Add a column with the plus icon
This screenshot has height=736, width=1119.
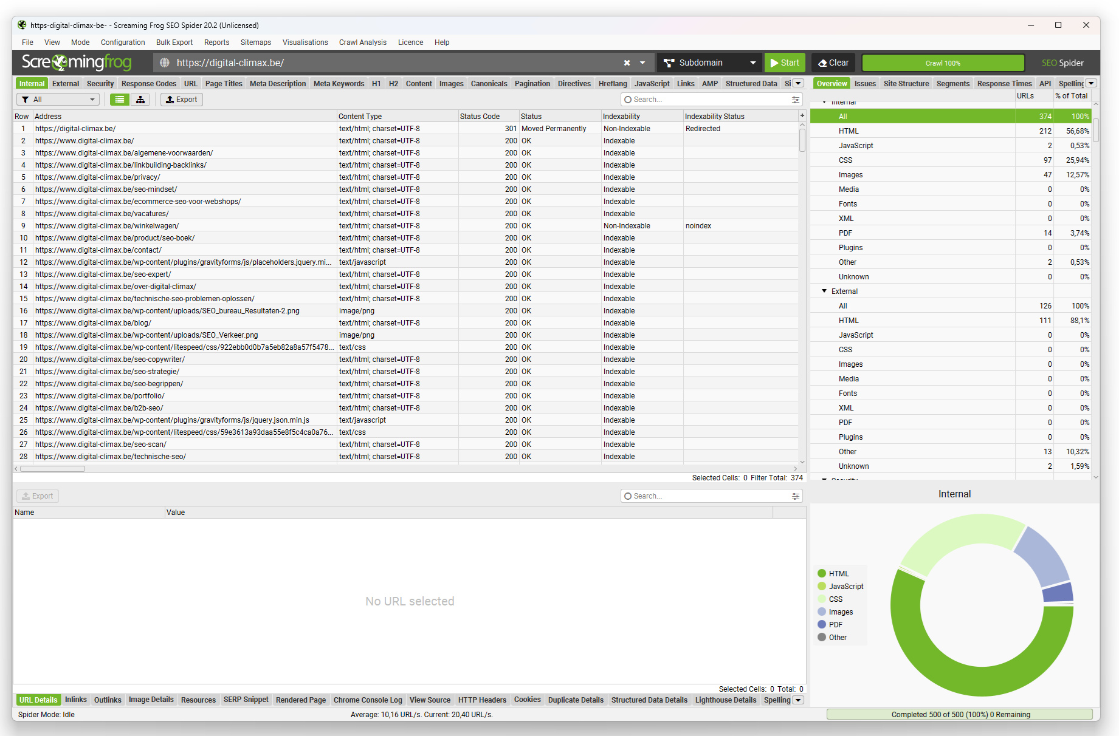(x=802, y=115)
